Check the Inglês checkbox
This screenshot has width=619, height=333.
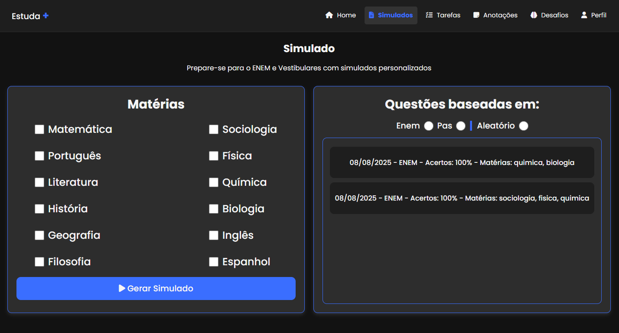pos(214,235)
